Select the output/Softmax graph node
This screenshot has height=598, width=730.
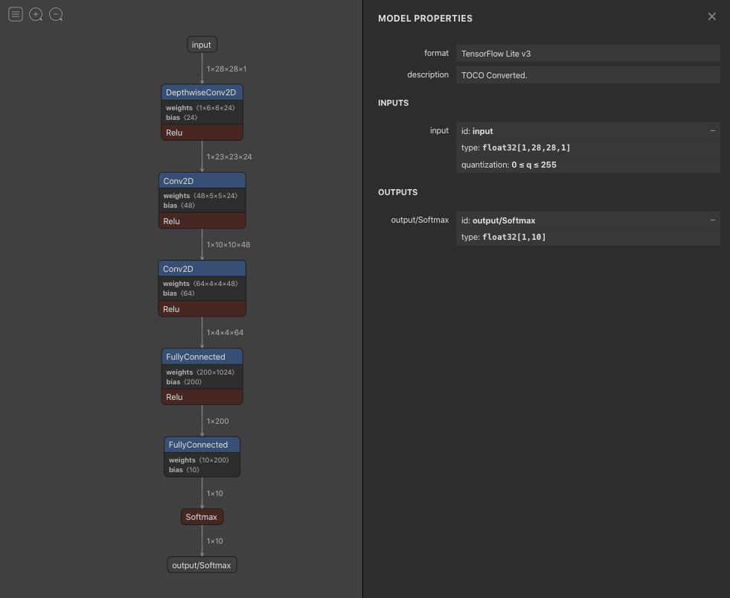coord(202,565)
